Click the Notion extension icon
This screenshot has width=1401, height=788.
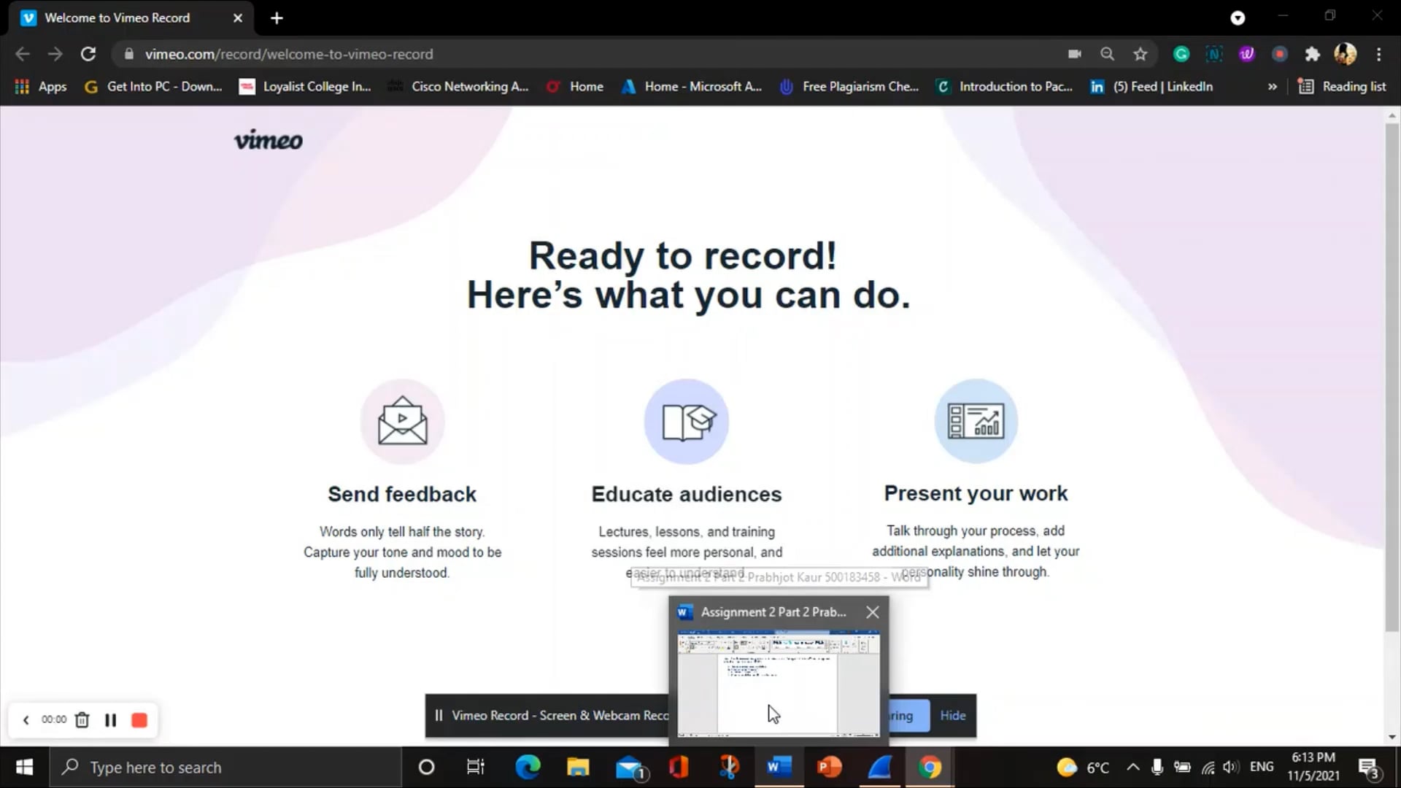tap(1213, 53)
